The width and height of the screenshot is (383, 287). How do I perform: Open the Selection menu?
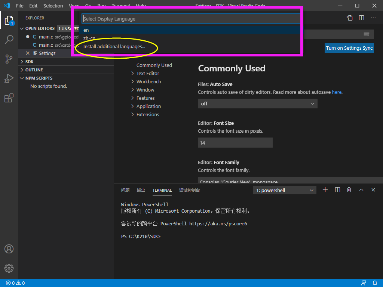[x=53, y=6]
